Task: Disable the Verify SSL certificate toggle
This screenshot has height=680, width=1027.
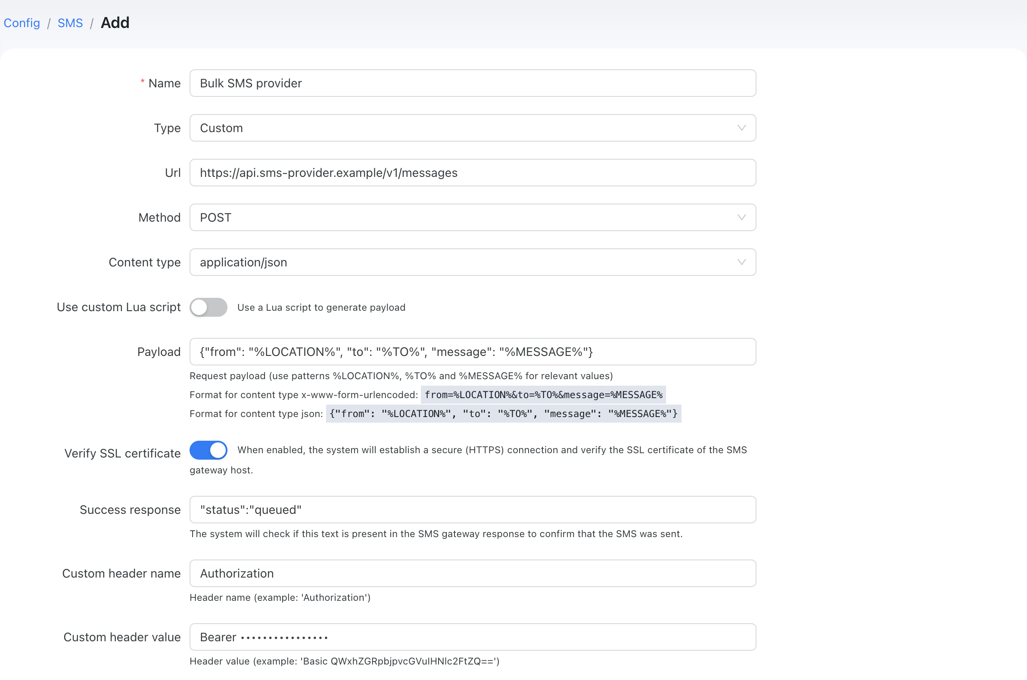Action: pos(209,450)
